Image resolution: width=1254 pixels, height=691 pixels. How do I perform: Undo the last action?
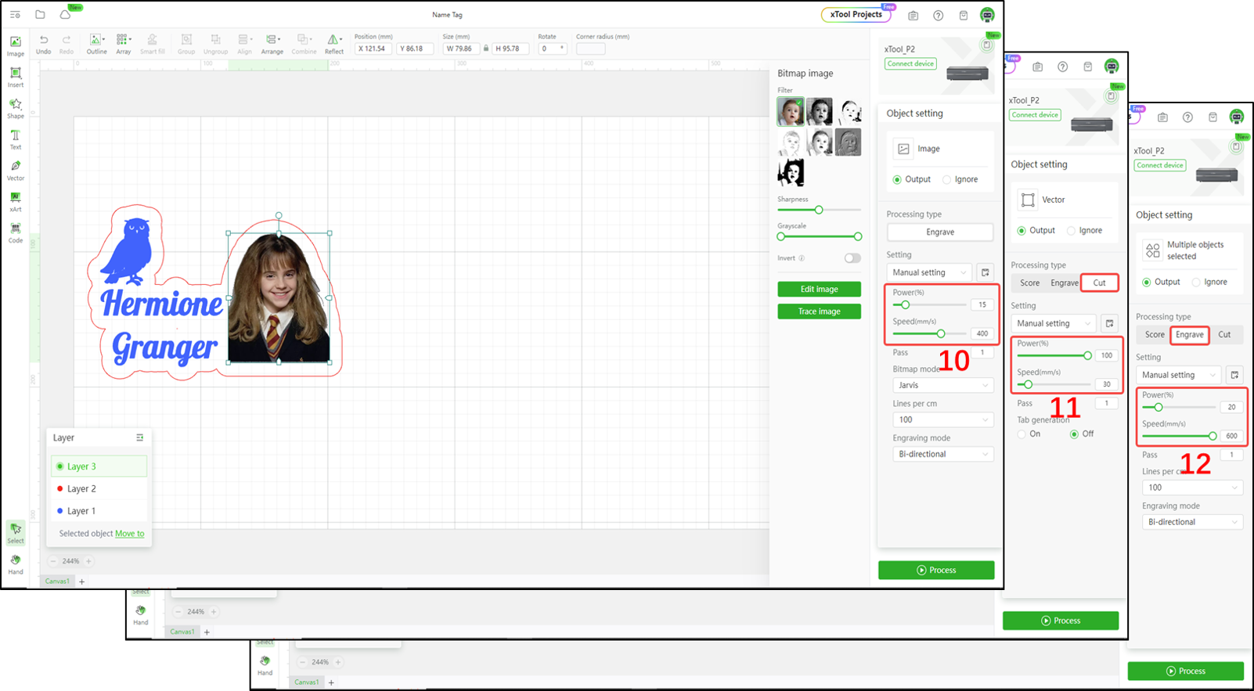[44, 44]
